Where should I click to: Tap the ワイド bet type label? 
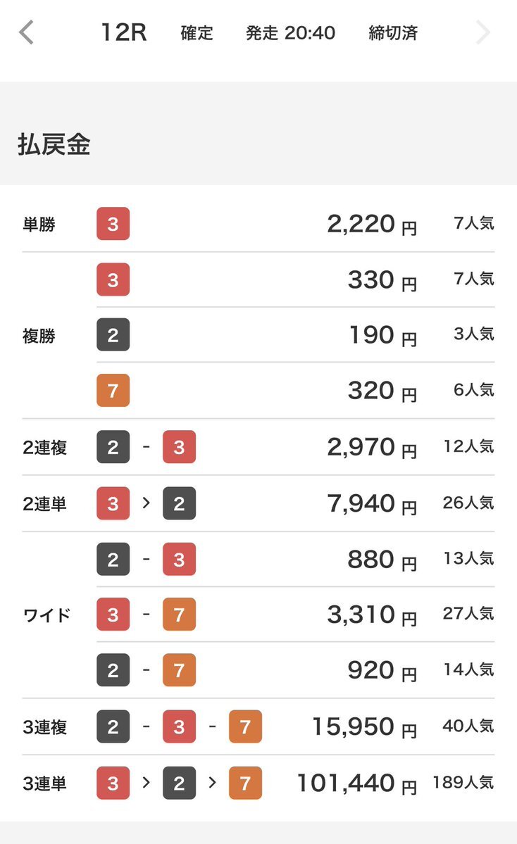(47, 615)
